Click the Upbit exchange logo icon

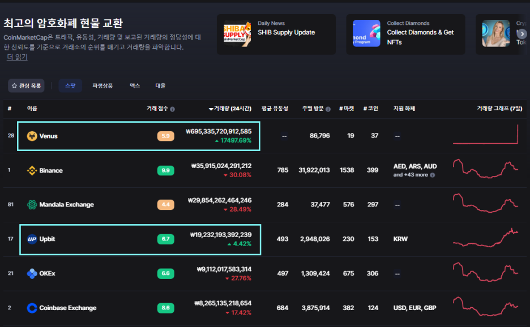[x=32, y=239]
